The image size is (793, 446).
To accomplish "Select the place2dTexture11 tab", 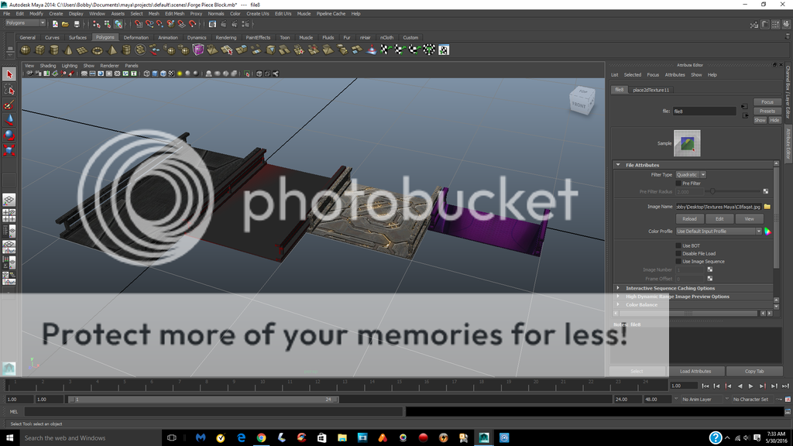I will (x=651, y=90).
